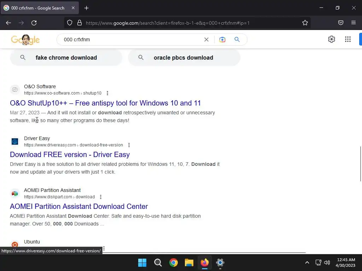Go back to the previous page

pyautogui.click(x=8, y=23)
